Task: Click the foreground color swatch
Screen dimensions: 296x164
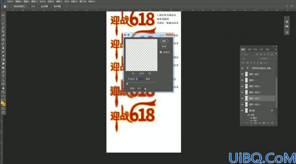Action: point(2,102)
